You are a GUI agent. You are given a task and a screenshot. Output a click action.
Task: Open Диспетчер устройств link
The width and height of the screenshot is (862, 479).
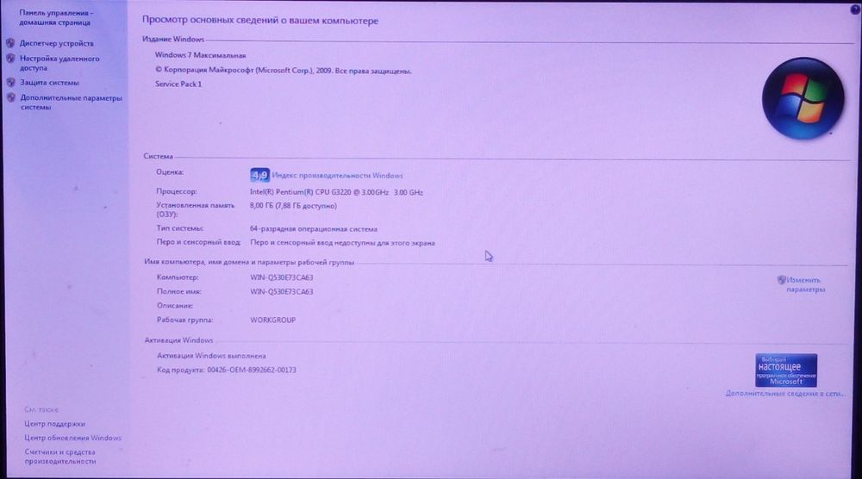[x=57, y=43]
